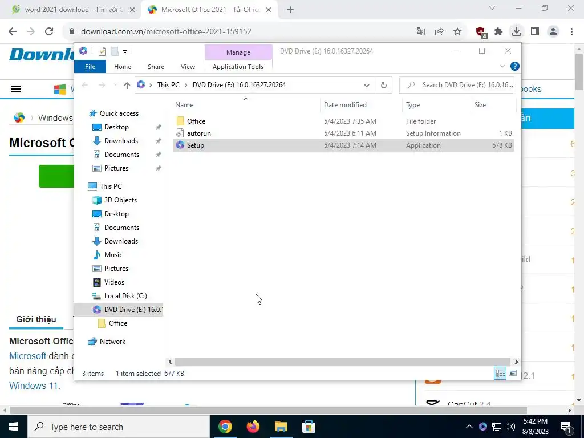584x438 pixels.
Task: Select 3D Objects in navigation pane
Action: [x=120, y=200]
